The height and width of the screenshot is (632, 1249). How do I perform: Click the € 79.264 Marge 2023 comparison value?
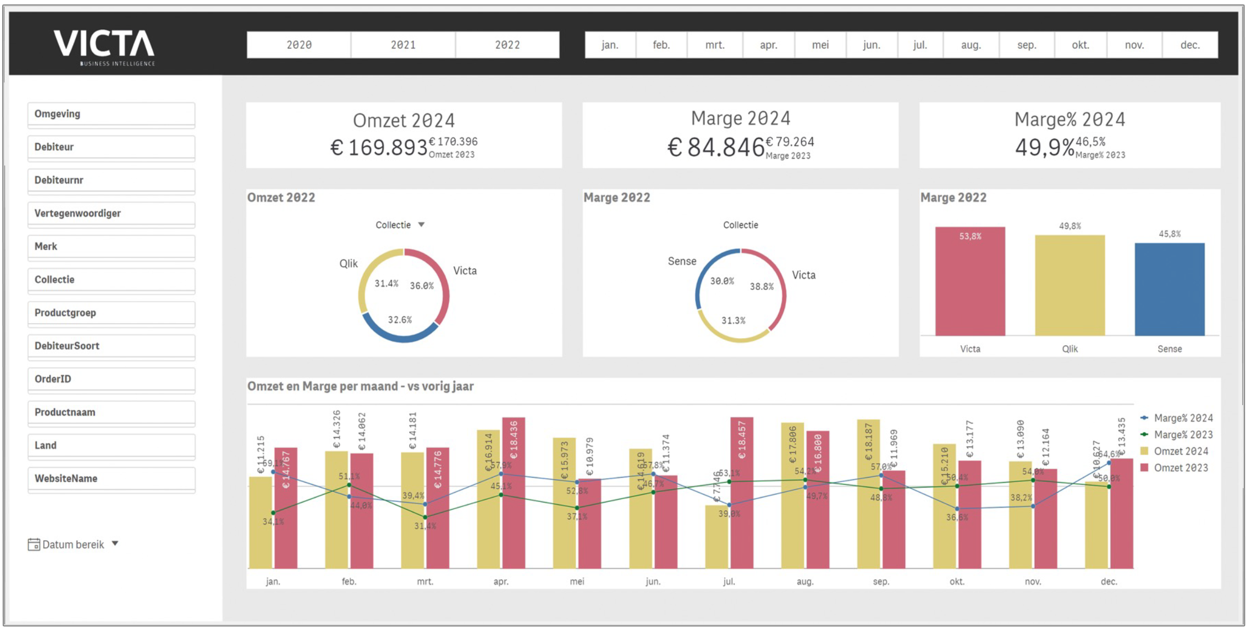click(790, 142)
